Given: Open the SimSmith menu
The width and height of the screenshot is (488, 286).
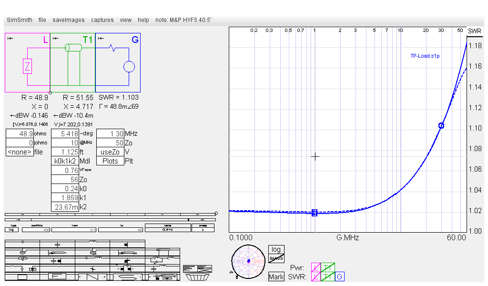Looking at the screenshot, I should click(20, 20).
